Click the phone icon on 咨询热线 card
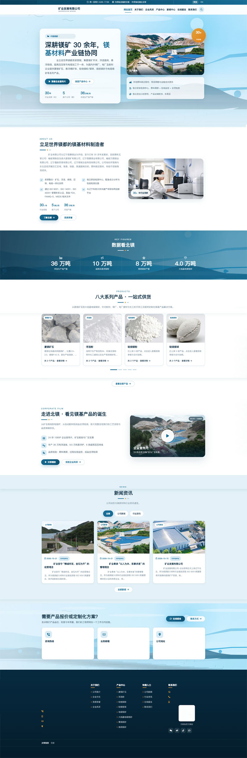 pos(48,634)
